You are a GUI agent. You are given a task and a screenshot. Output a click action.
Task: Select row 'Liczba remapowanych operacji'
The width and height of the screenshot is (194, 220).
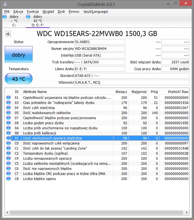tap(97, 158)
